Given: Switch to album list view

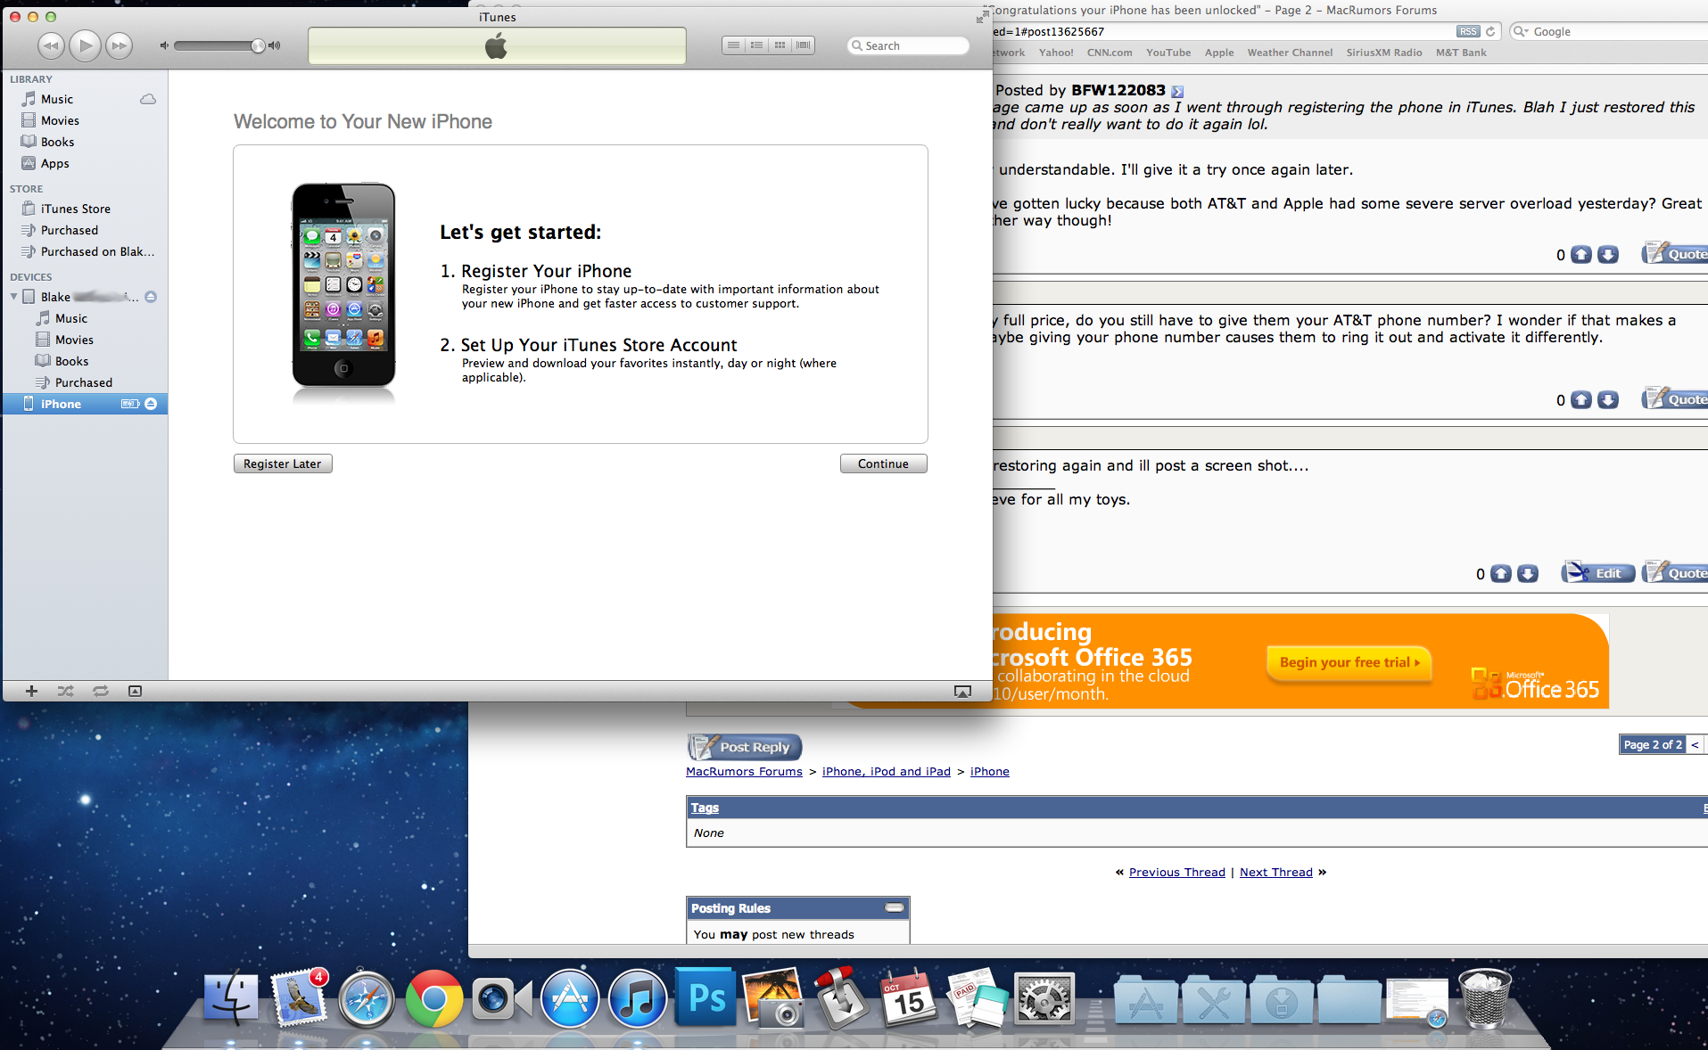Looking at the screenshot, I should point(756,45).
